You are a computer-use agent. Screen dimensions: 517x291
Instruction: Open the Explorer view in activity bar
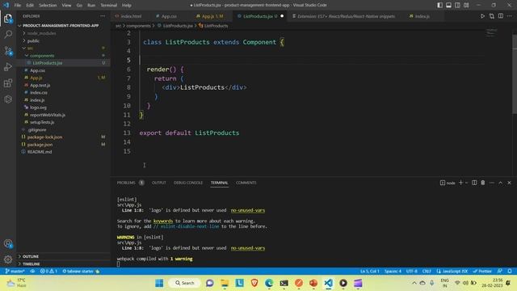[8, 19]
